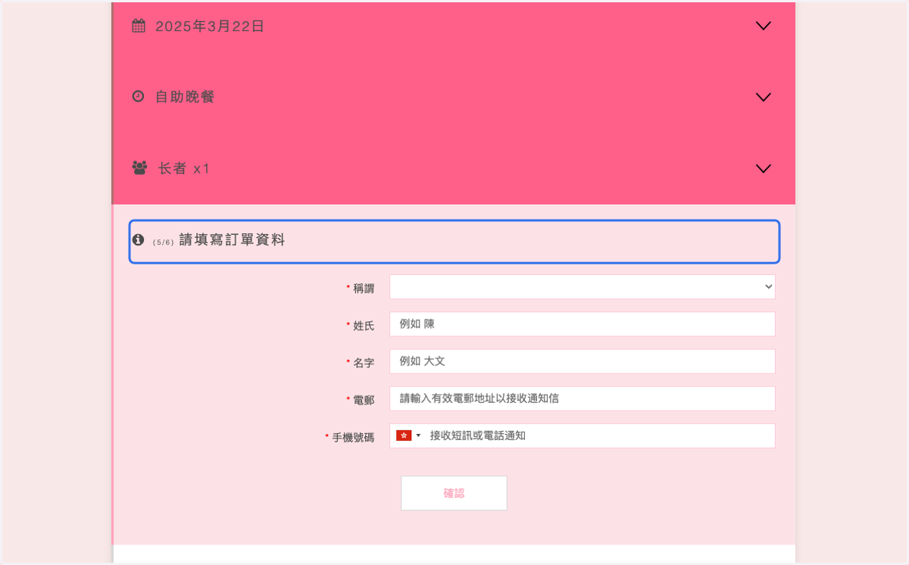The width and height of the screenshot is (909, 565).
Task: Click the clock icon beside 自助晚餐
Action: (138, 96)
